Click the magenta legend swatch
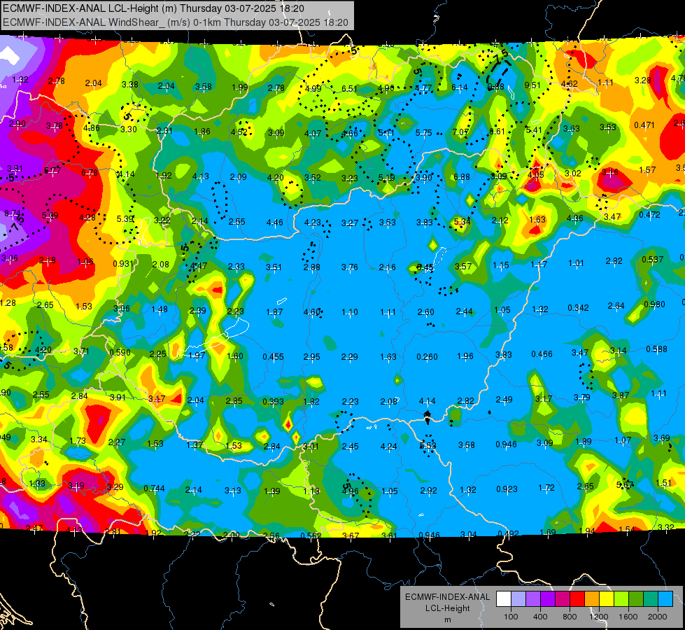The height and width of the screenshot is (630, 685). (x=563, y=599)
